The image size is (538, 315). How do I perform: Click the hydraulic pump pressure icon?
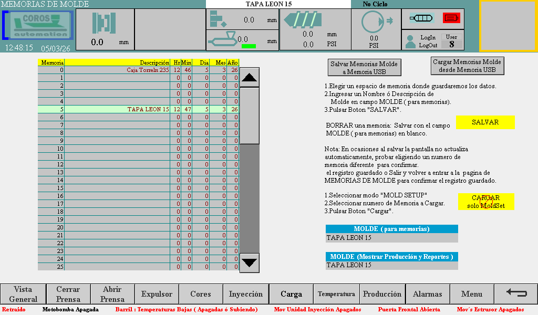pos(374,22)
